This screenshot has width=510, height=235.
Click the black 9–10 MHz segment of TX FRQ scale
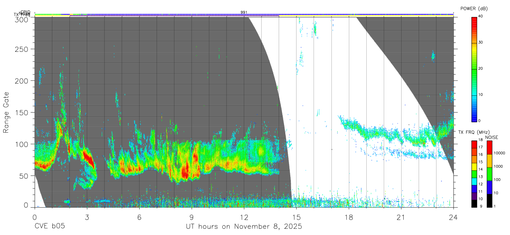click(474, 203)
